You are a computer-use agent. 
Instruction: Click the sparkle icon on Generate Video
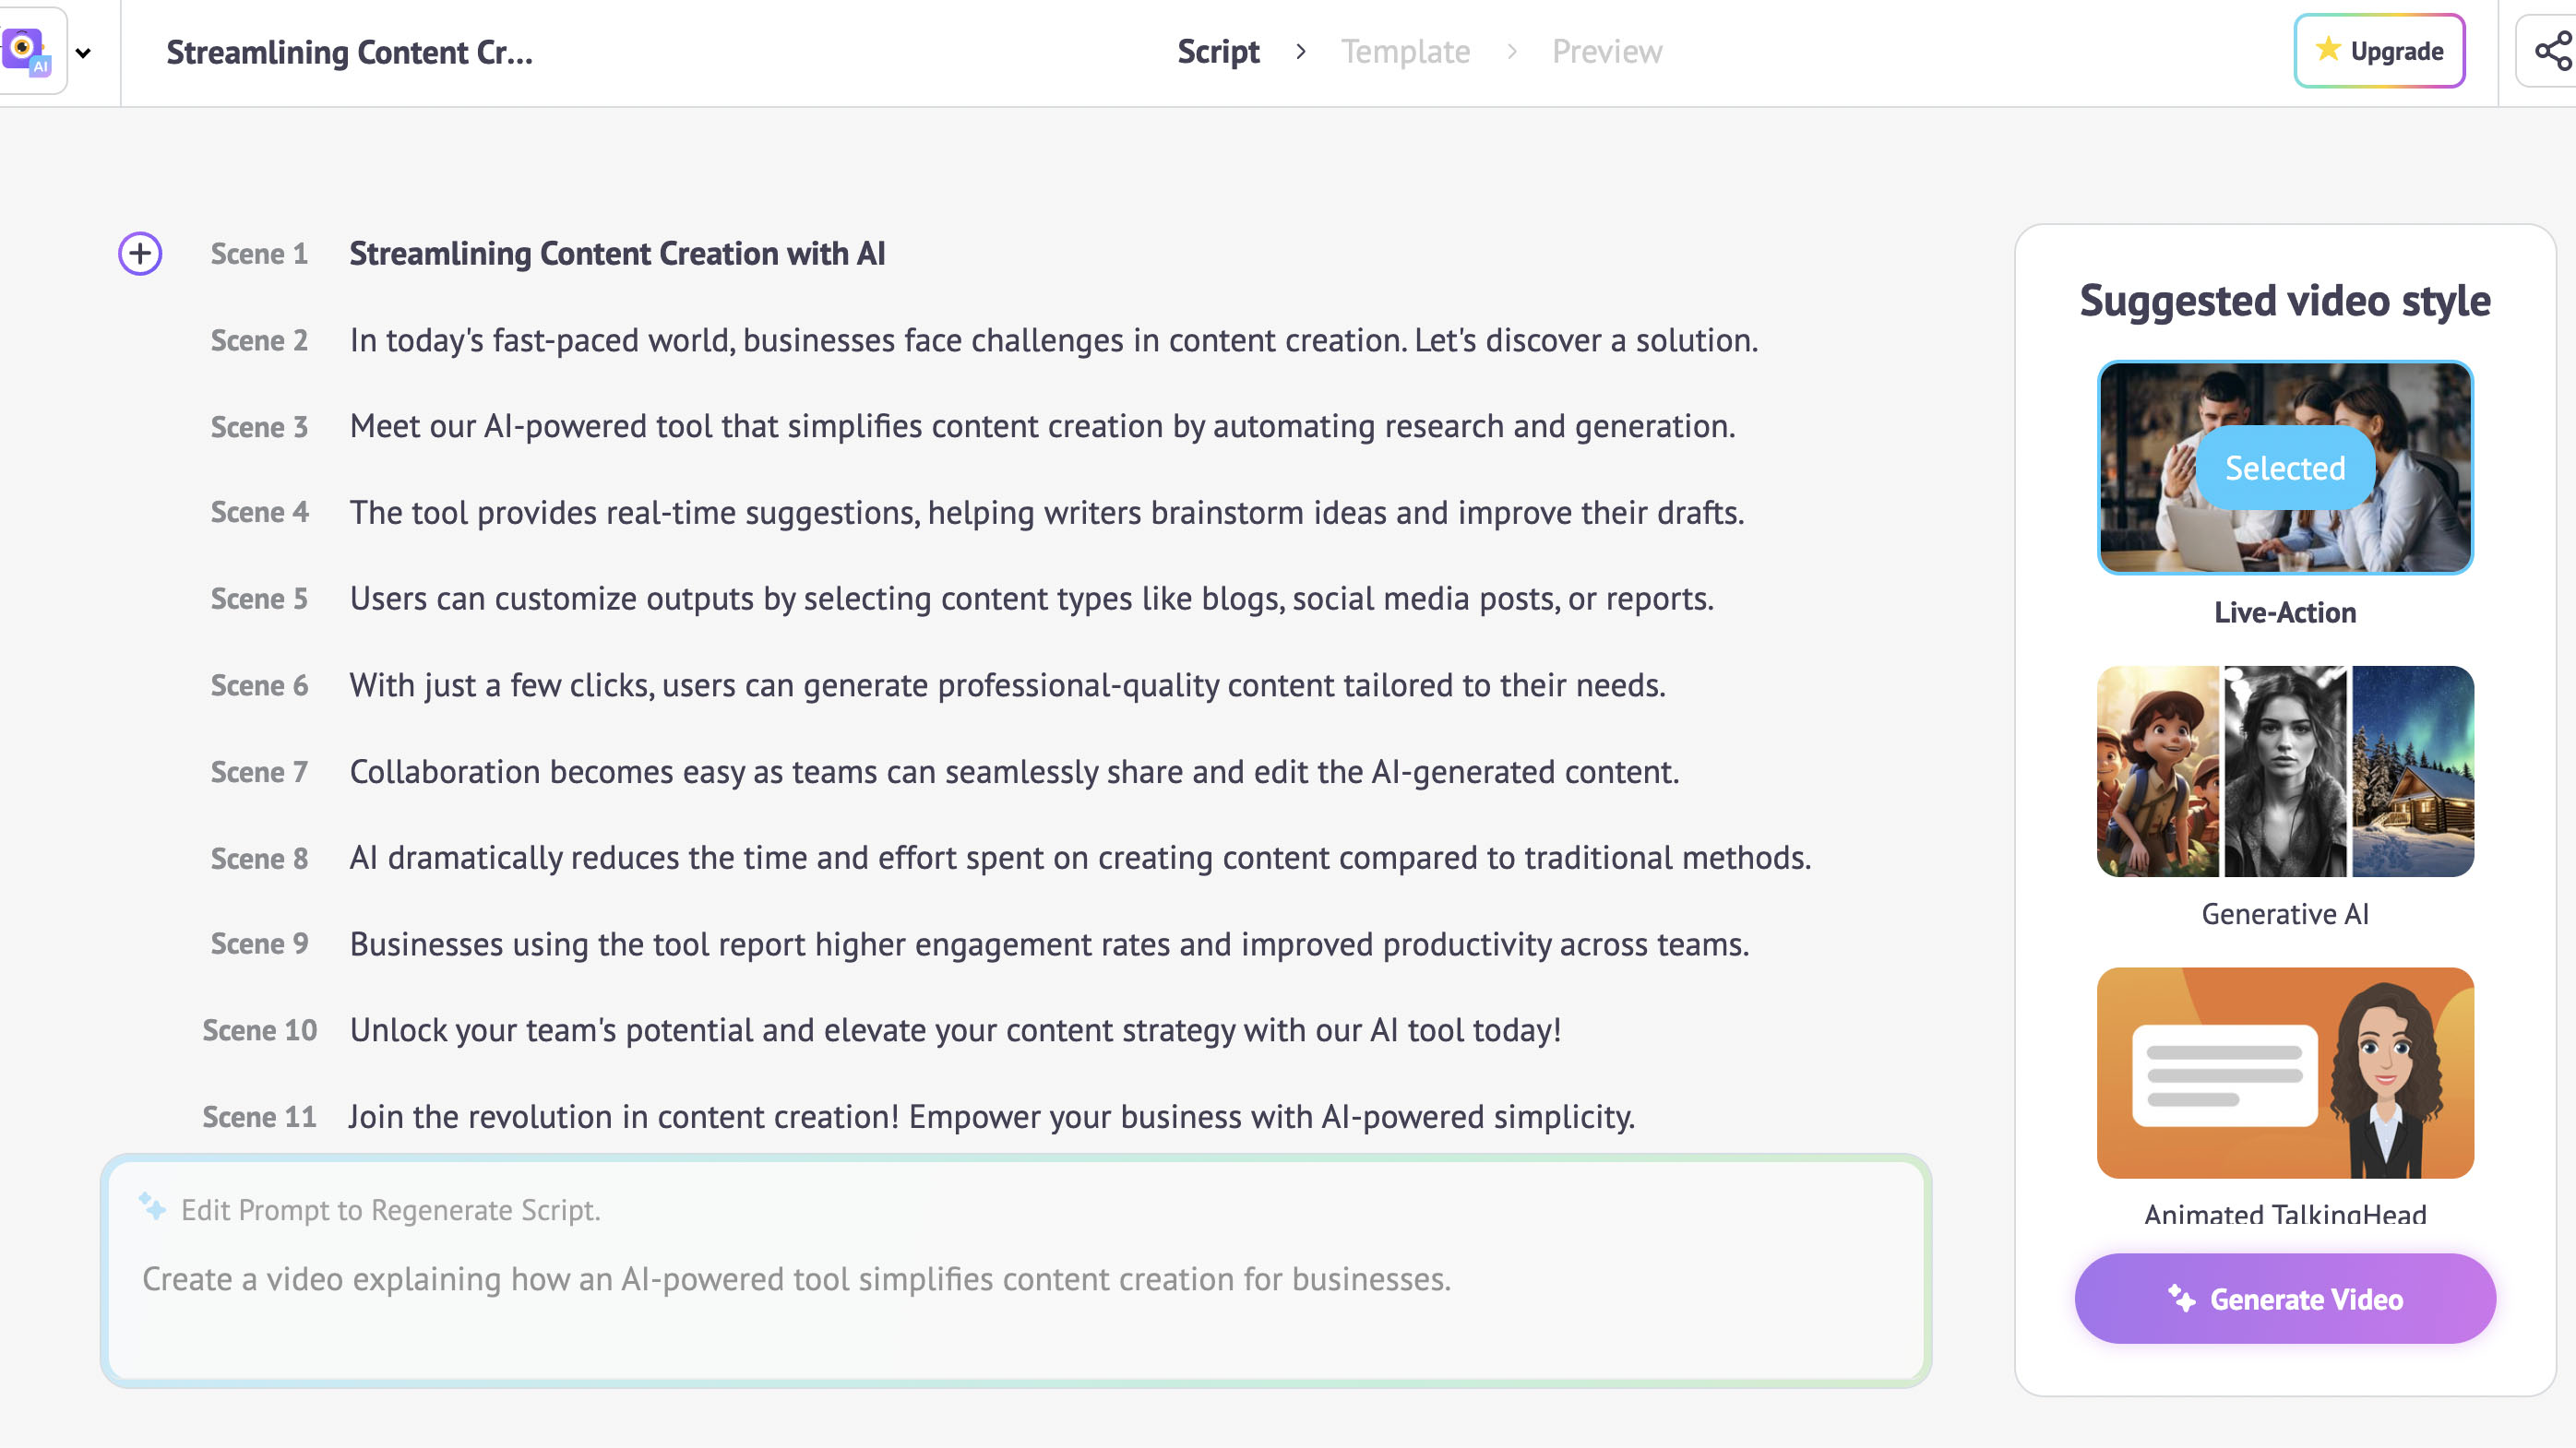click(x=2181, y=1298)
